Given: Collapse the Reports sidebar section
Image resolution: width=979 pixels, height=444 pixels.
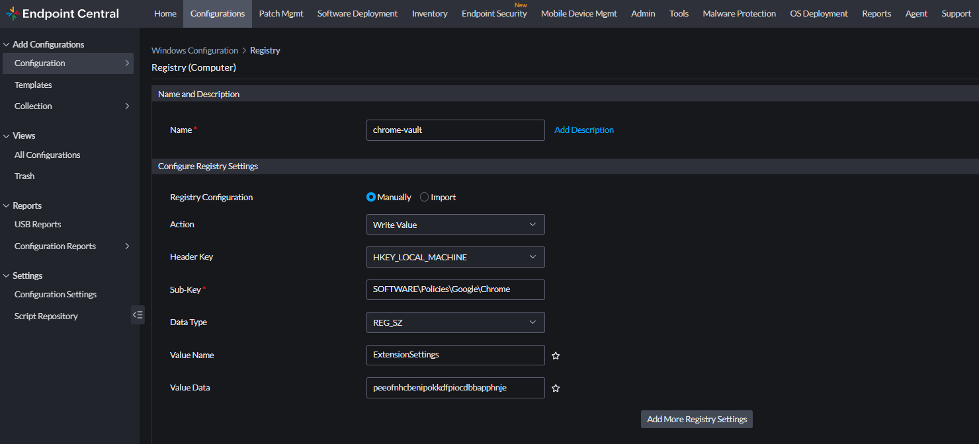Looking at the screenshot, I should (x=7, y=205).
